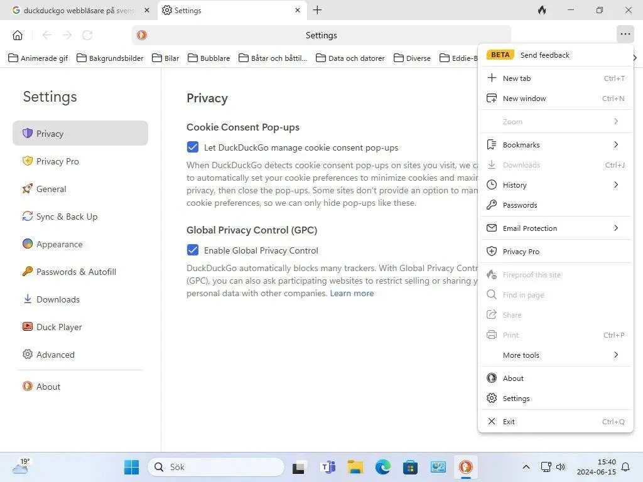Launch Microsoft Edge from the taskbar
643x482 pixels.
(x=382, y=467)
